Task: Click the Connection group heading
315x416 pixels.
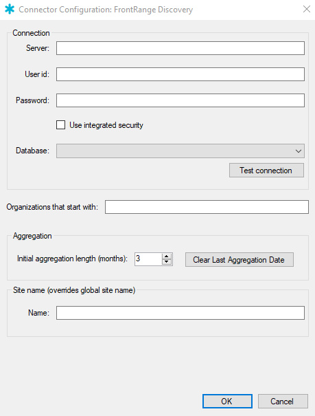Action: click(x=31, y=33)
